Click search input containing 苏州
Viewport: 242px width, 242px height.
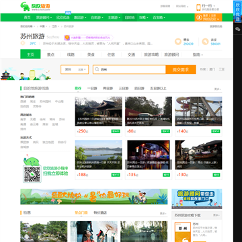[130, 69]
